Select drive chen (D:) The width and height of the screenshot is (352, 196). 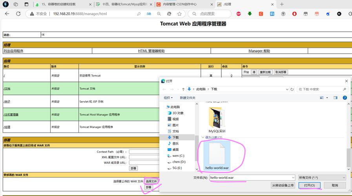[177, 162]
